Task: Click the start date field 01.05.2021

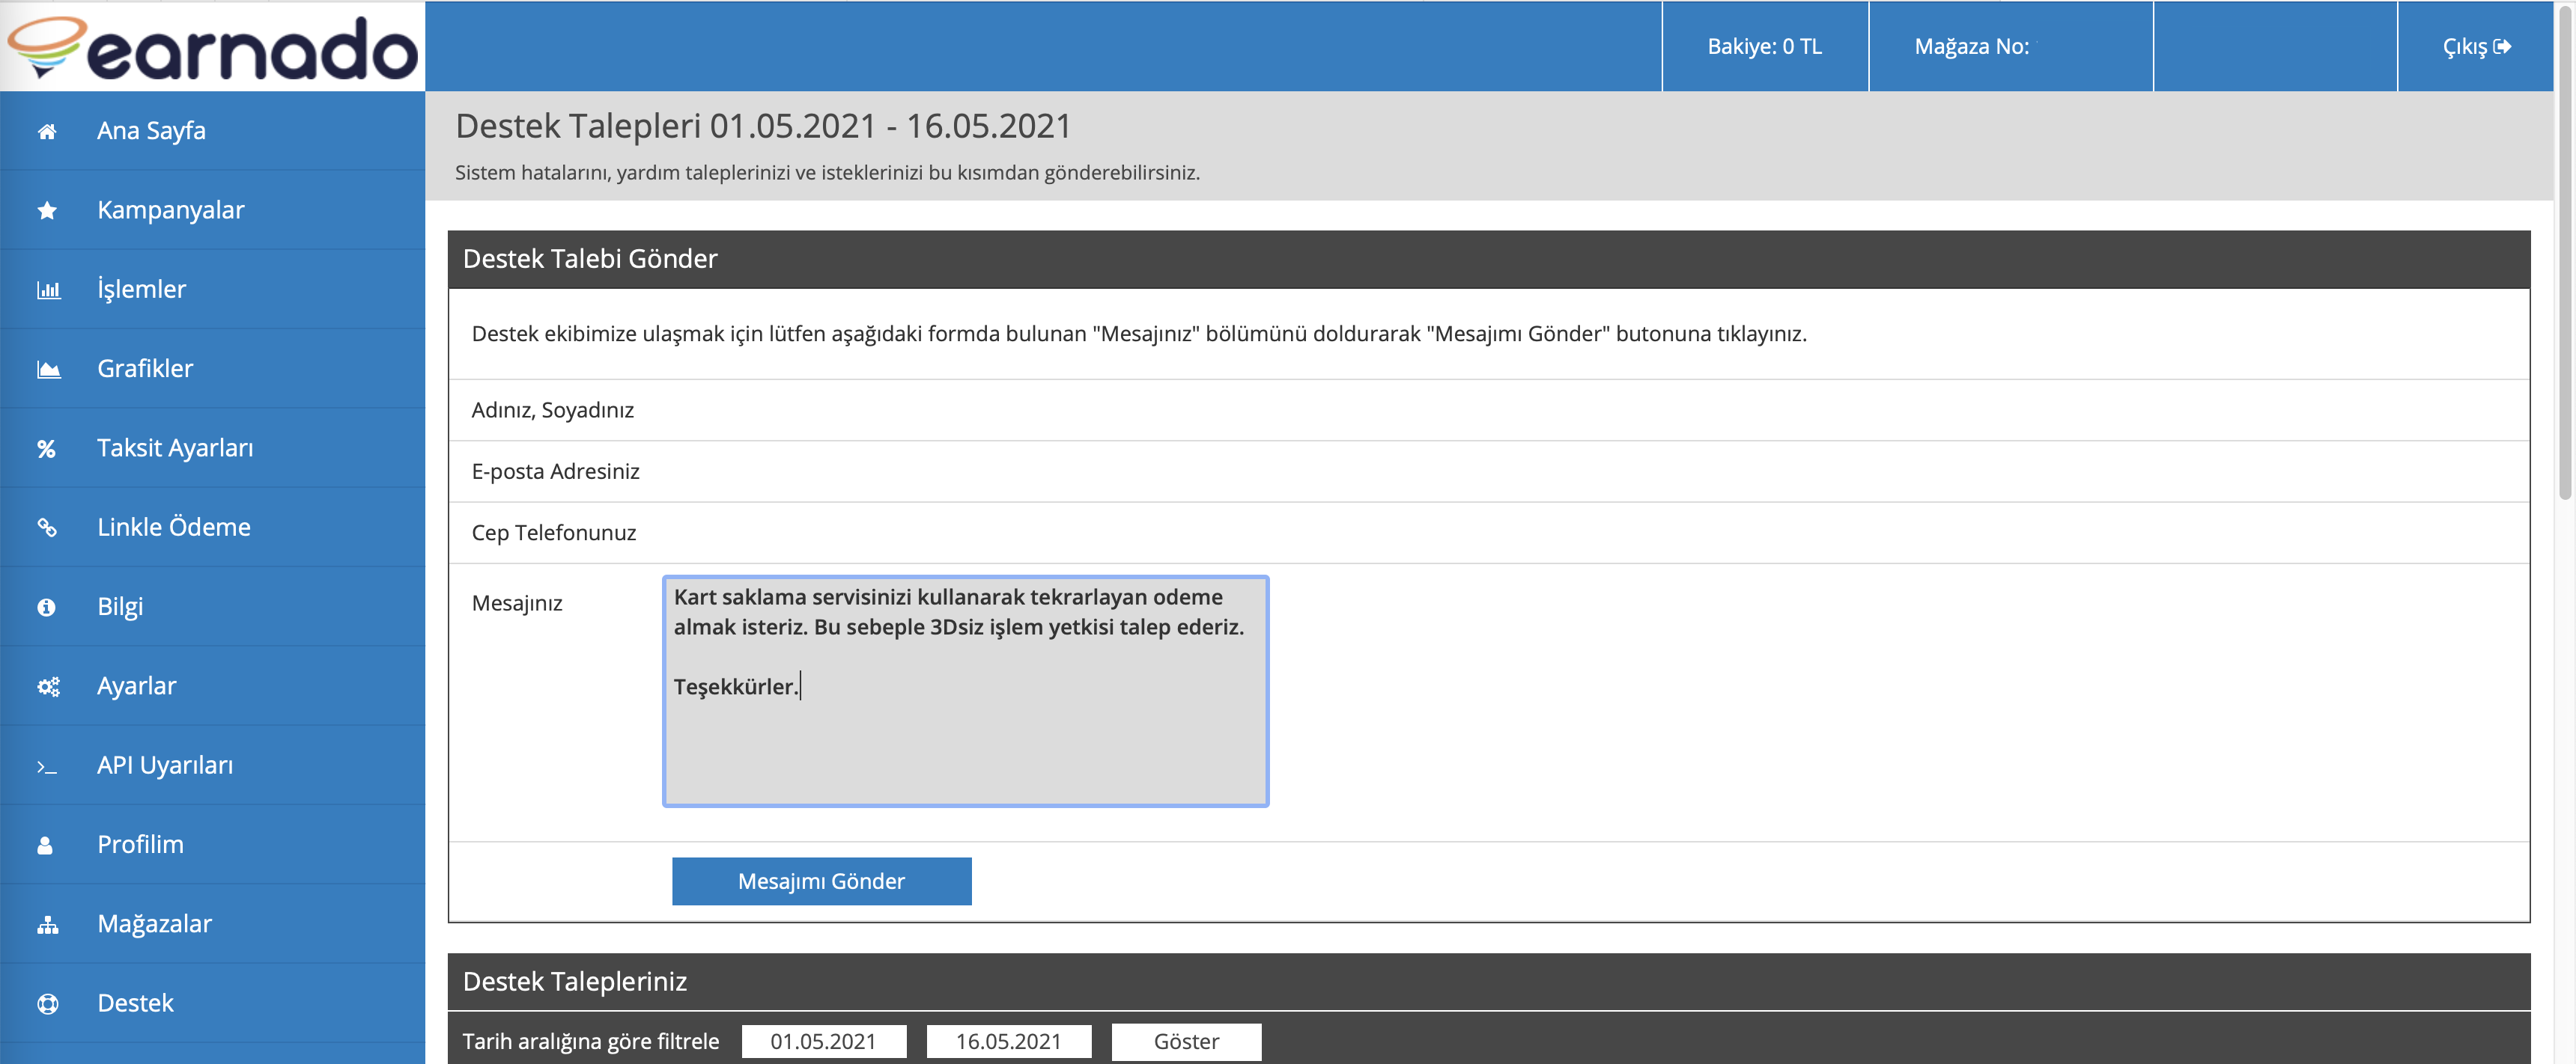Action: click(824, 1041)
